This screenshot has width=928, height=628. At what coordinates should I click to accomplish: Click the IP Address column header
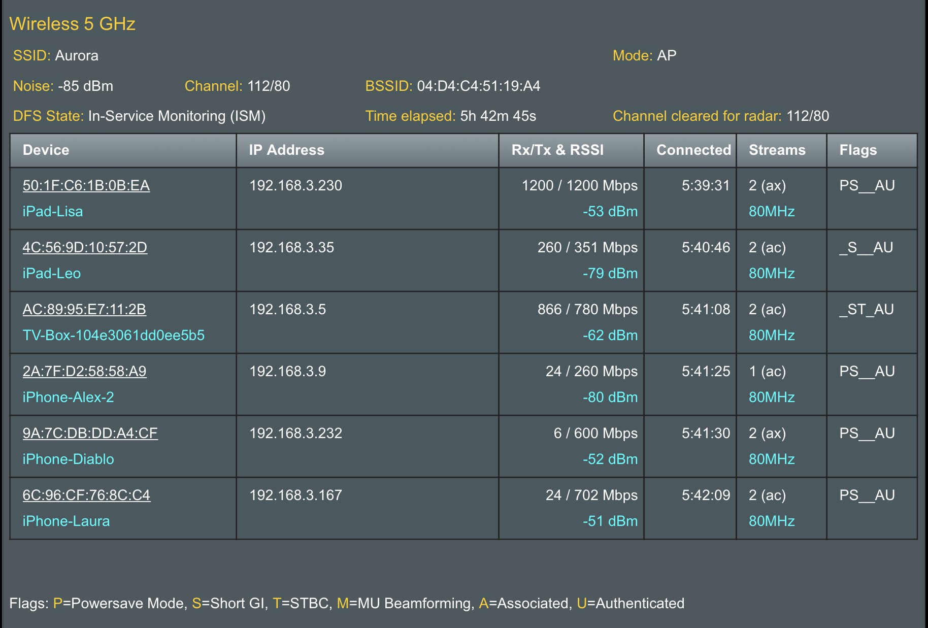pyautogui.click(x=286, y=150)
